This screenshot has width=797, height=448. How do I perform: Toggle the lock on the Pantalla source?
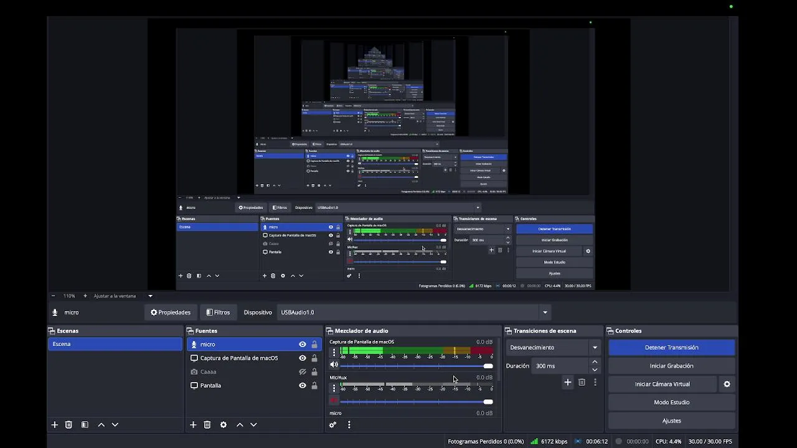point(314,386)
